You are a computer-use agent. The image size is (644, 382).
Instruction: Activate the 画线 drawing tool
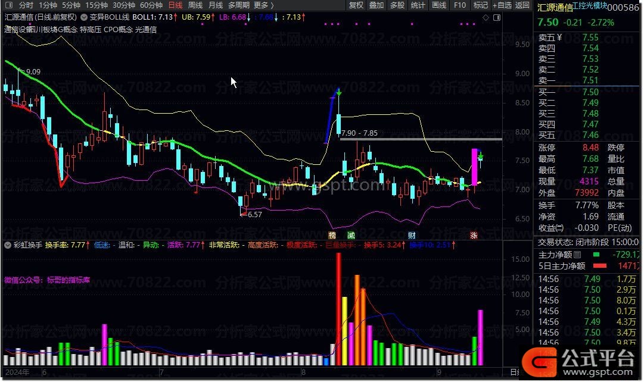pyautogui.click(x=439, y=5)
